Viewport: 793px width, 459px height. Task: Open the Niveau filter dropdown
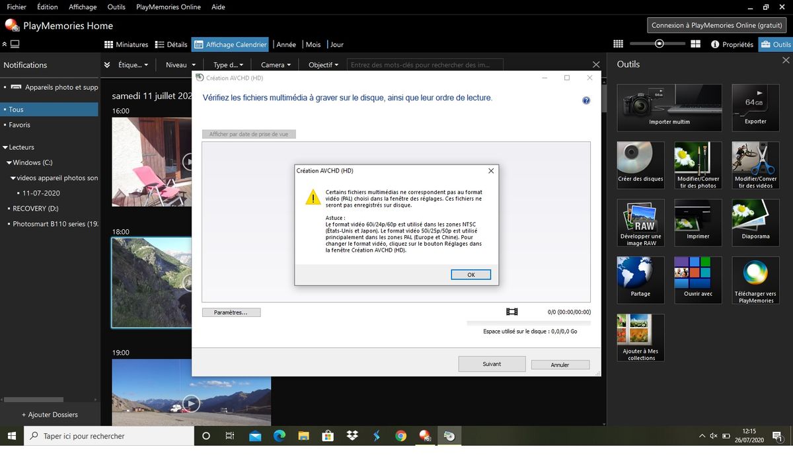pyautogui.click(x=180, y=65)
